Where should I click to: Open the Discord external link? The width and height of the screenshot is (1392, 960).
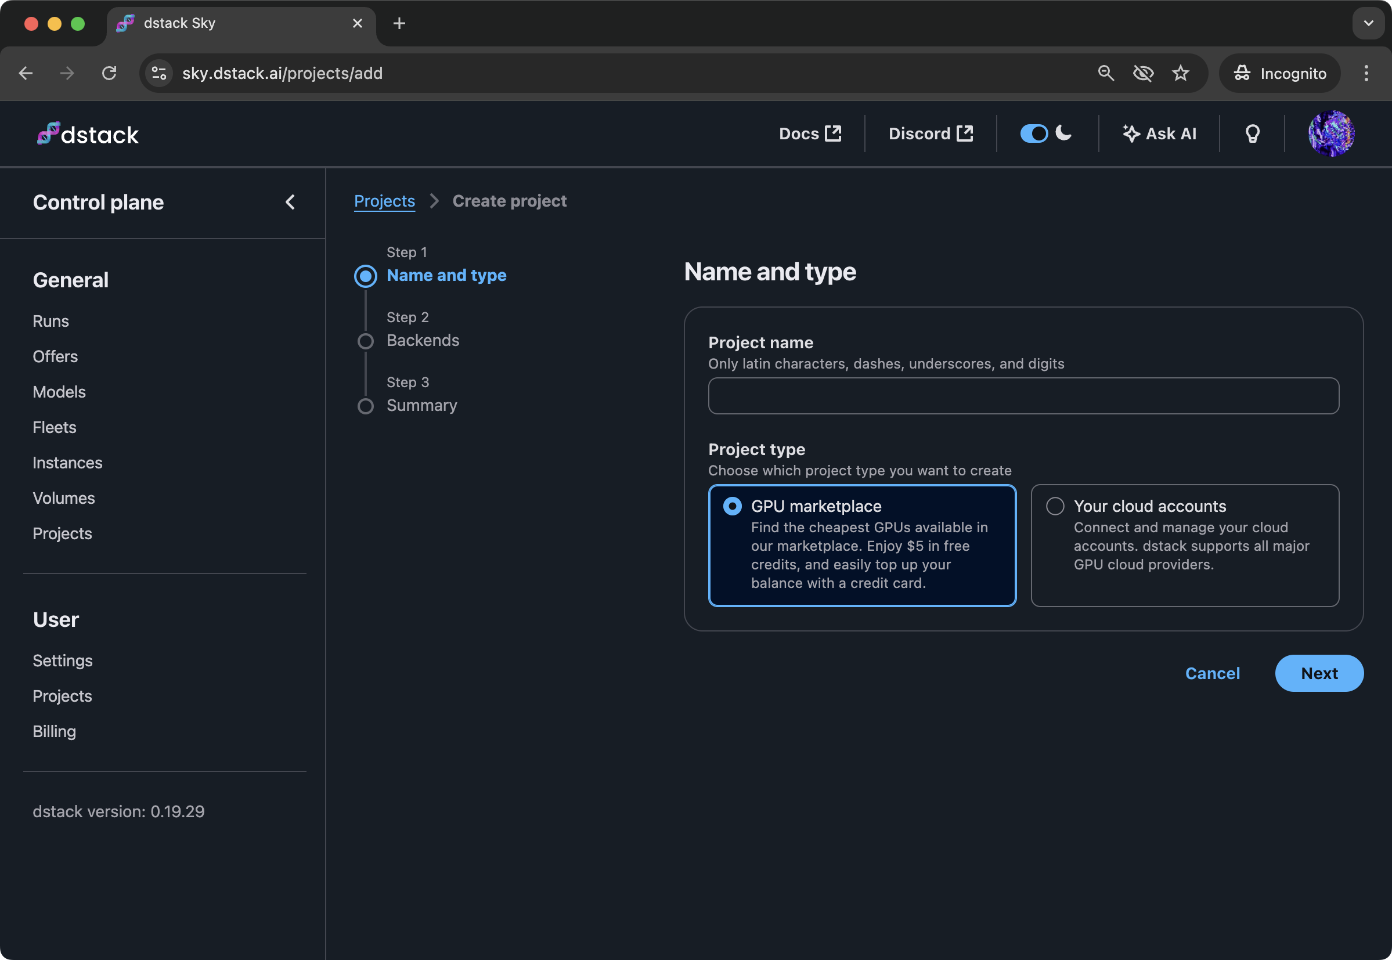[x=931, y=133]
